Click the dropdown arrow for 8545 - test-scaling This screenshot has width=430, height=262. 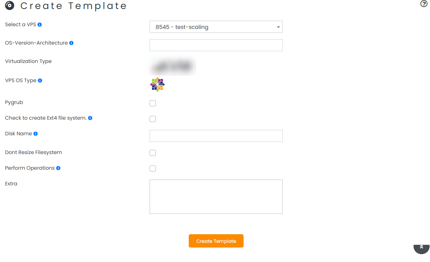coord(278,27)
